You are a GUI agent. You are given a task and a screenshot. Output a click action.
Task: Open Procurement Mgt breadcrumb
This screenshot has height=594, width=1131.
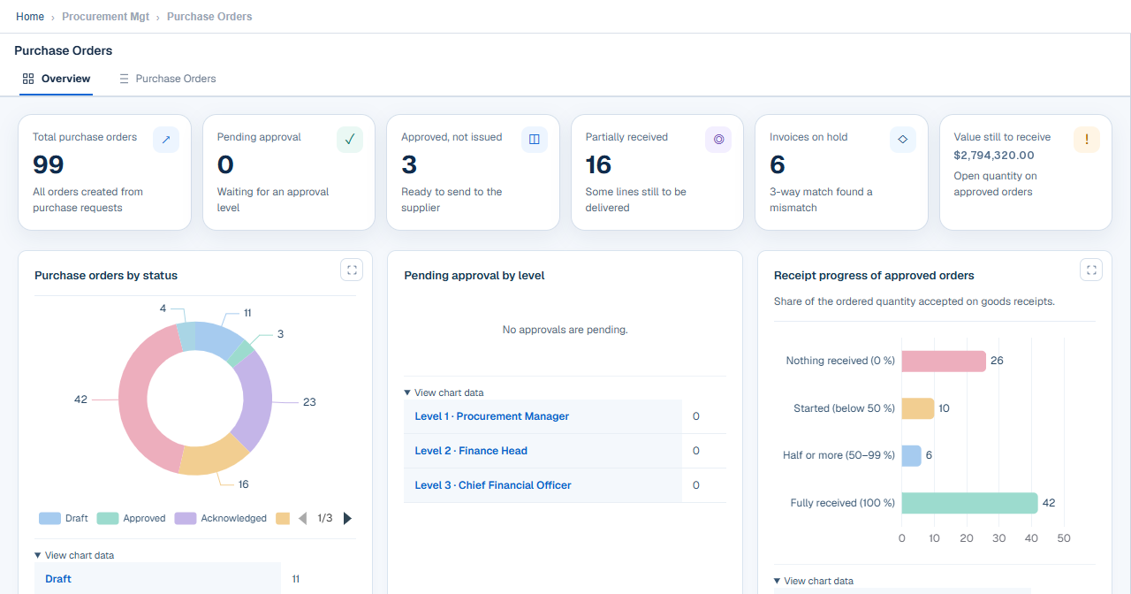(105, 17)
